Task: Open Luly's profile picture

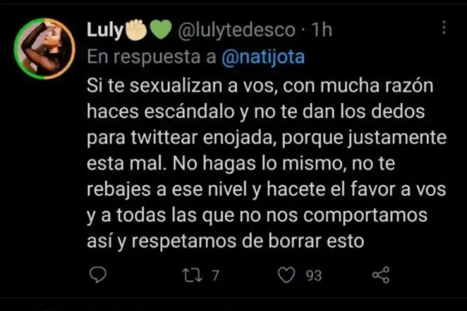Action: 45,49
